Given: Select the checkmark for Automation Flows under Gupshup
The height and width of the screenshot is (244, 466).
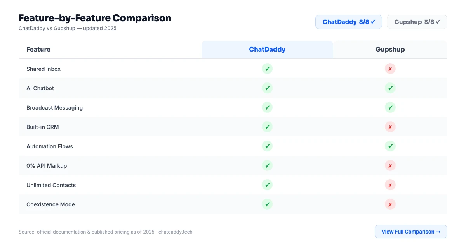Looking at the screenshot, I should click(x=390, y=146).
